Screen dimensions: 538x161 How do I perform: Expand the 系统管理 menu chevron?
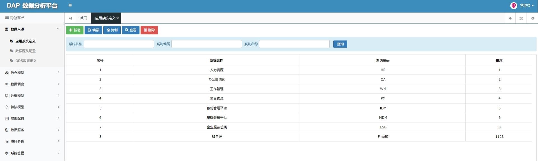pos(58,153)
